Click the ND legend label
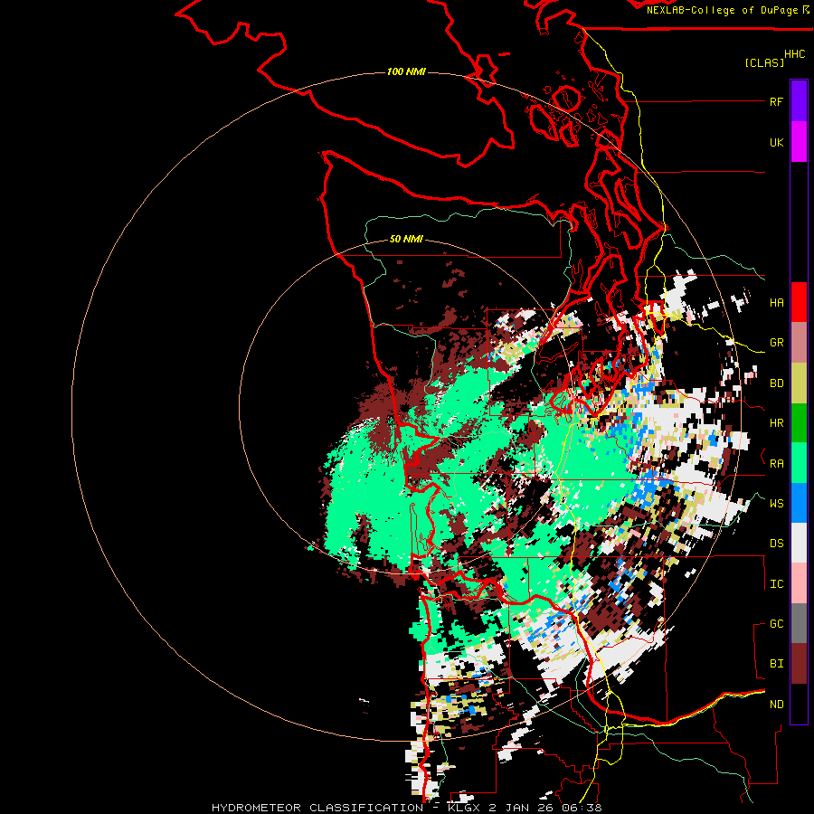Image resolution: width=814 pixels, height=814 pixels. point(776,705)
